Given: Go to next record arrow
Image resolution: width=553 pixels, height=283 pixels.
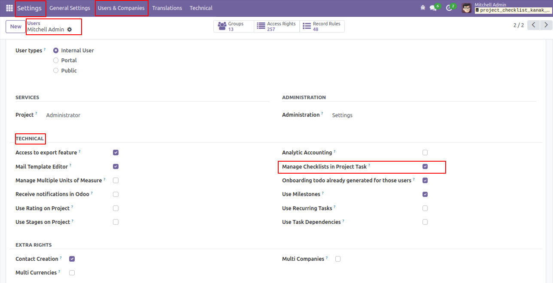Looking at the screenshot, I should click(x=546, y=25).
